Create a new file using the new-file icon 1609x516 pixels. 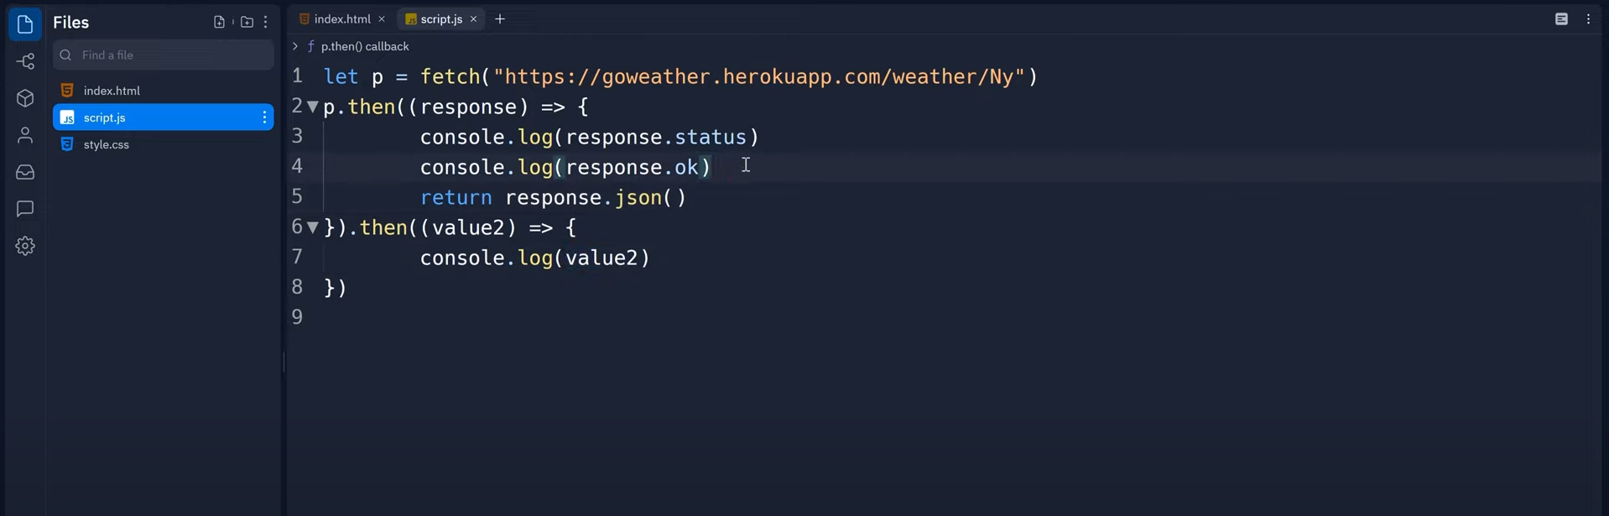[217, 21]
